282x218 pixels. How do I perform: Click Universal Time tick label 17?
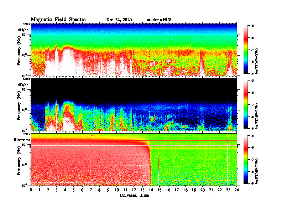click(177, 190)
